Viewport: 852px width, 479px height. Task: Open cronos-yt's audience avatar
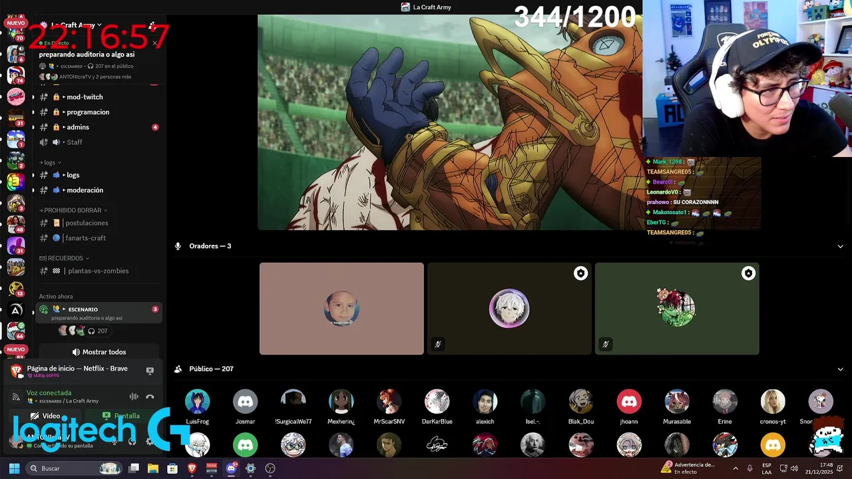(x=772, y=402)
